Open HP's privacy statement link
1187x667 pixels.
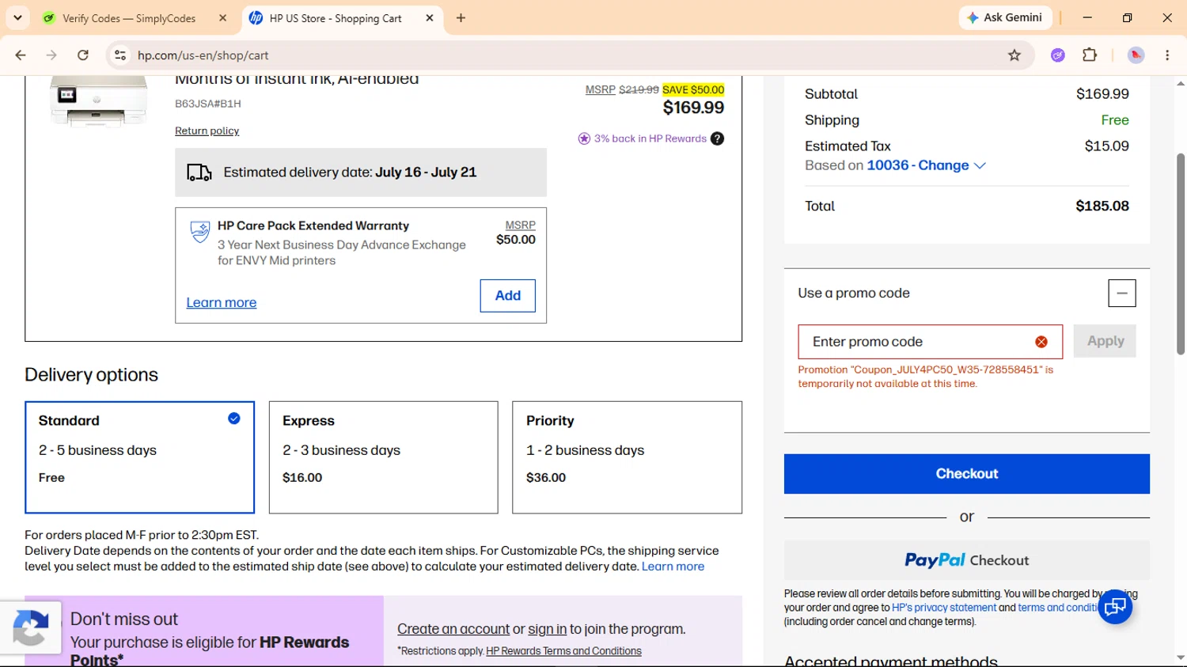(x=944, y=608)
